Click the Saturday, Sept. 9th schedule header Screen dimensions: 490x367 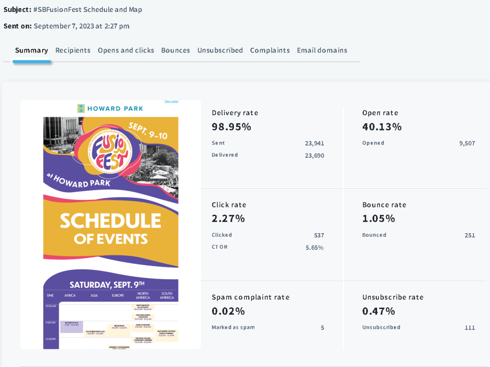click(x=111, y=285)
